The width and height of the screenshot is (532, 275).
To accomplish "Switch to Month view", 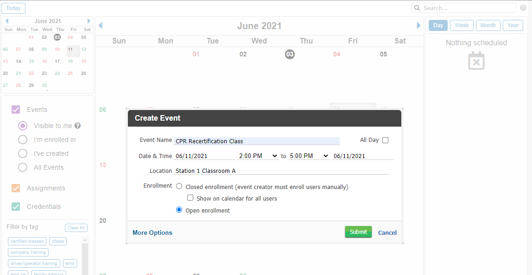I will 488,25.
